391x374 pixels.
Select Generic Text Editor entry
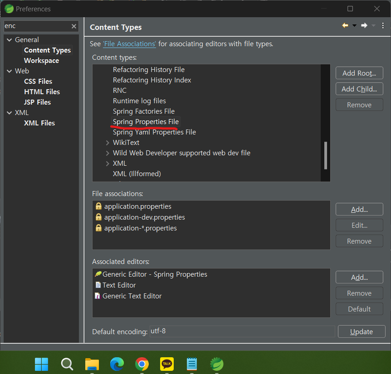click(132, 297)
